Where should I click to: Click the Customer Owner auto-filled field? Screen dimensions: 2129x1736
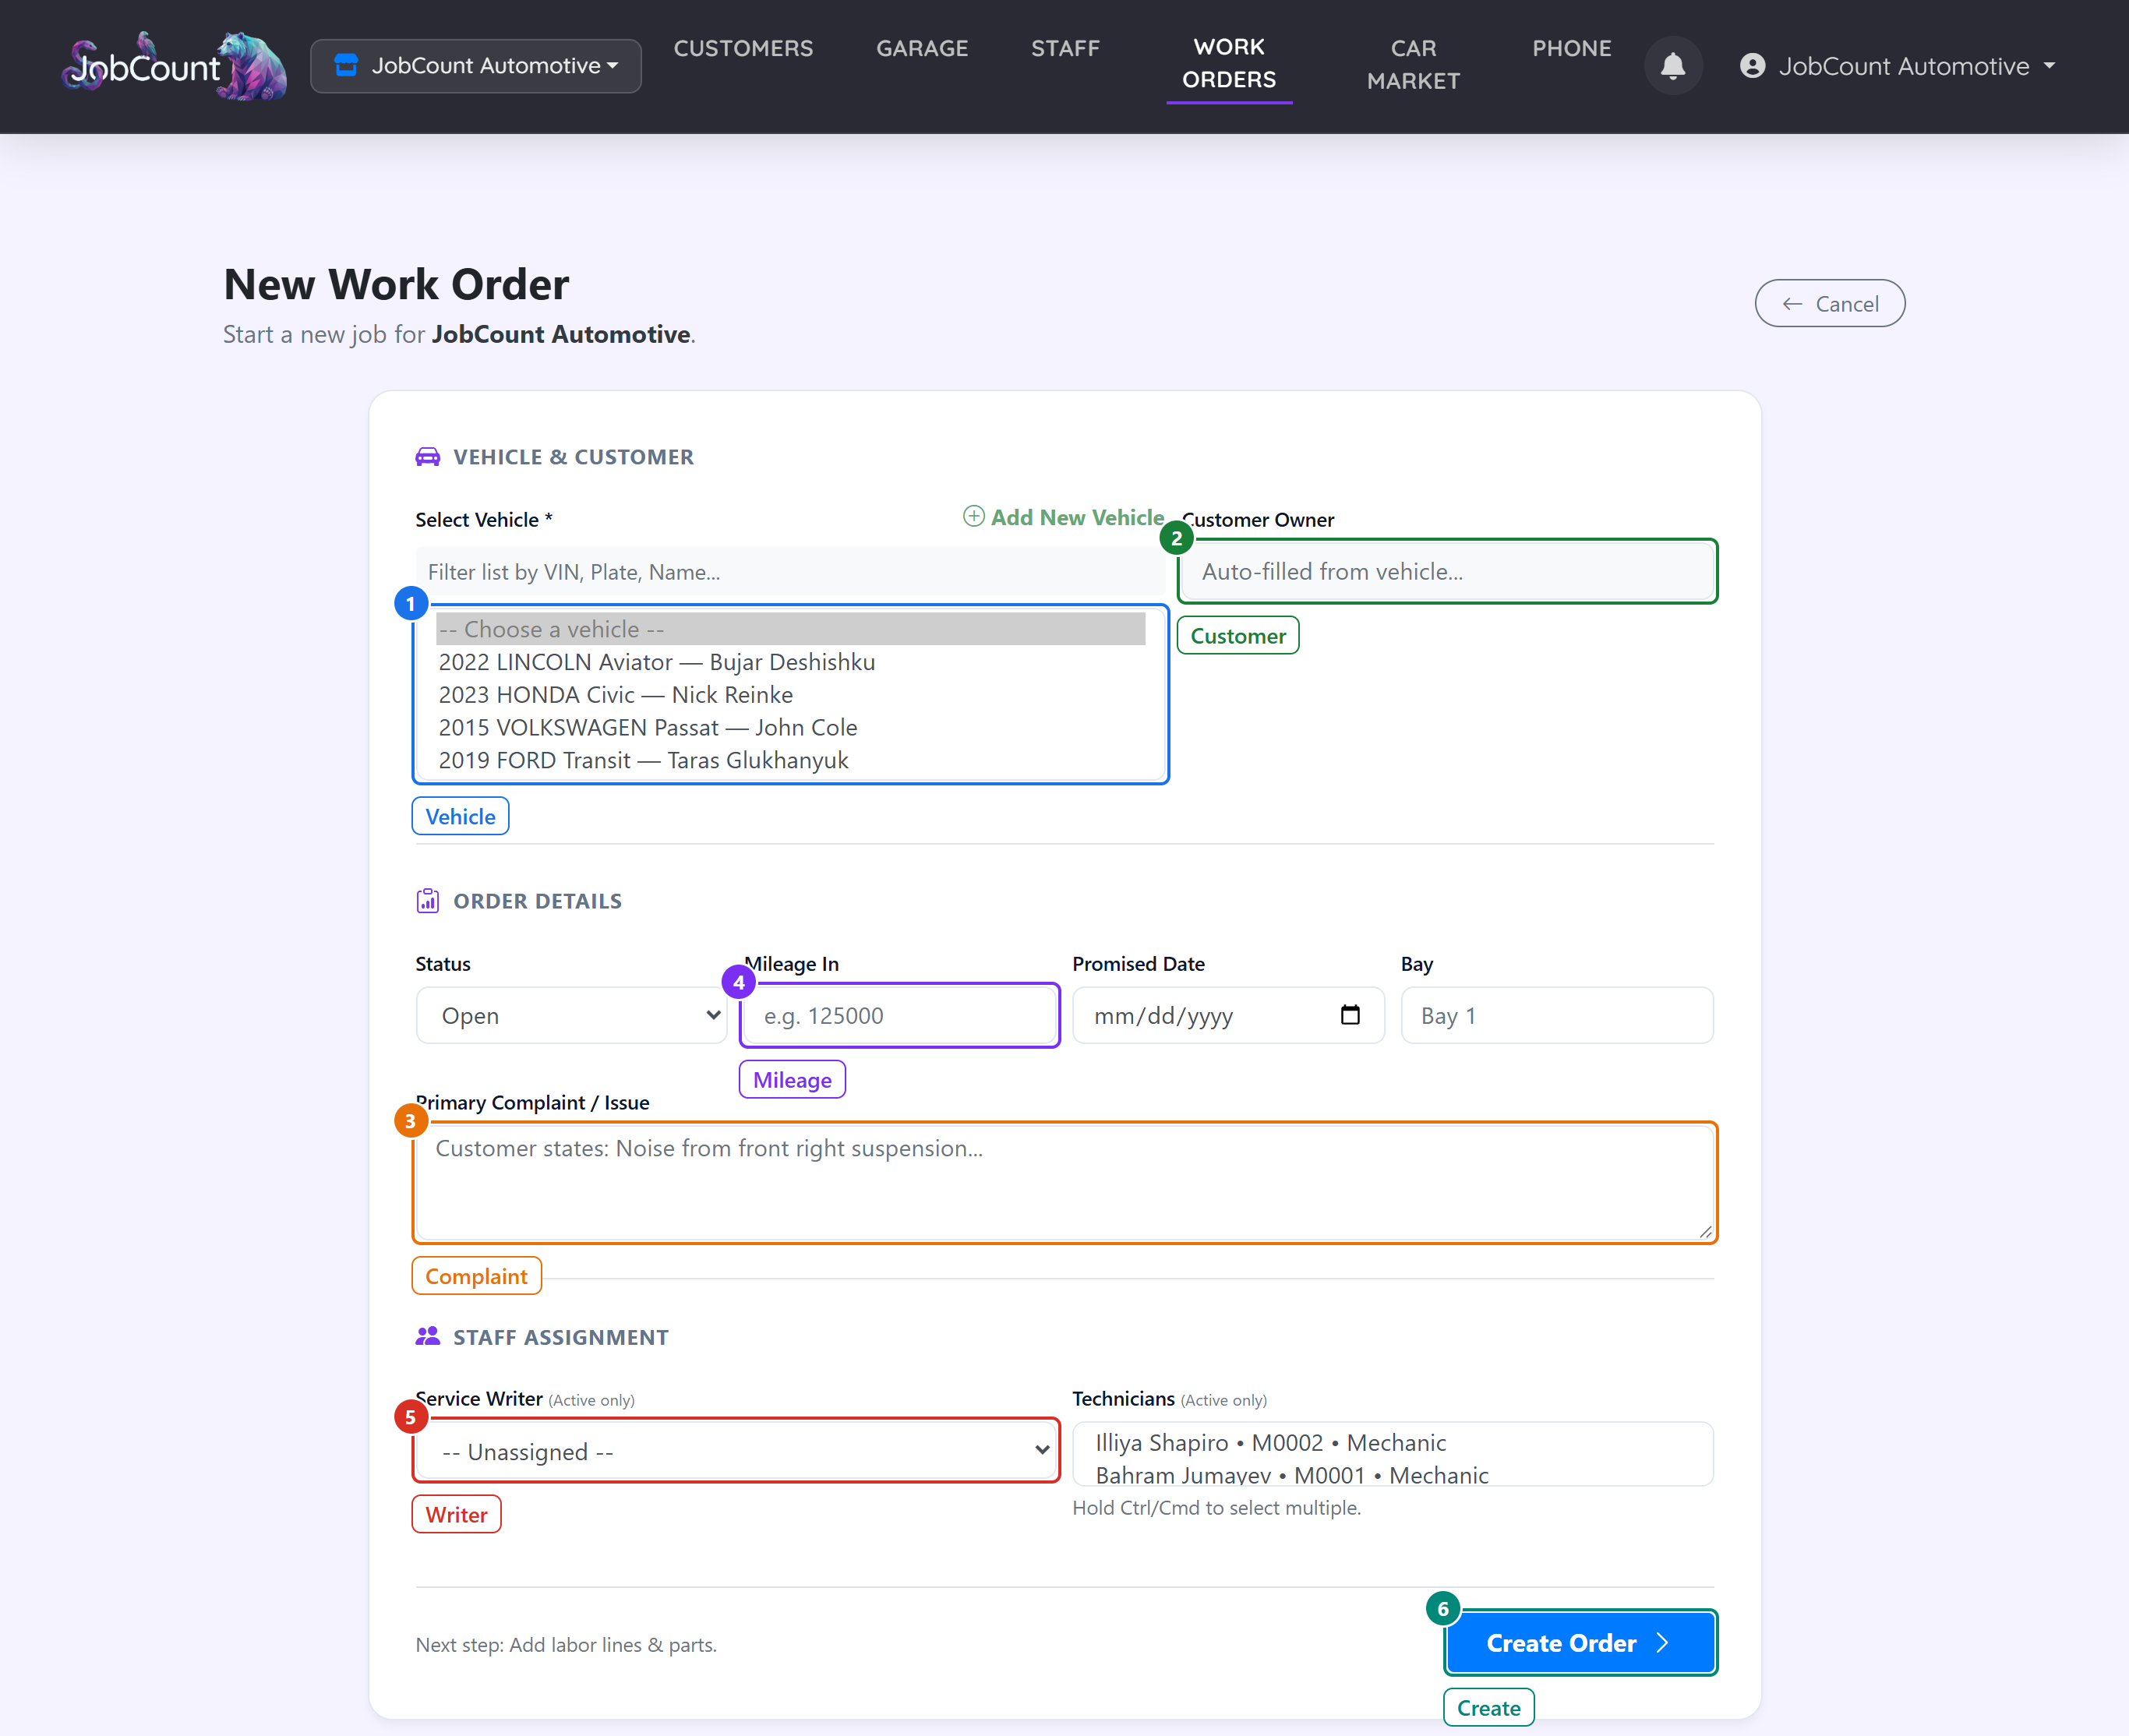(x=1447, y=571)
